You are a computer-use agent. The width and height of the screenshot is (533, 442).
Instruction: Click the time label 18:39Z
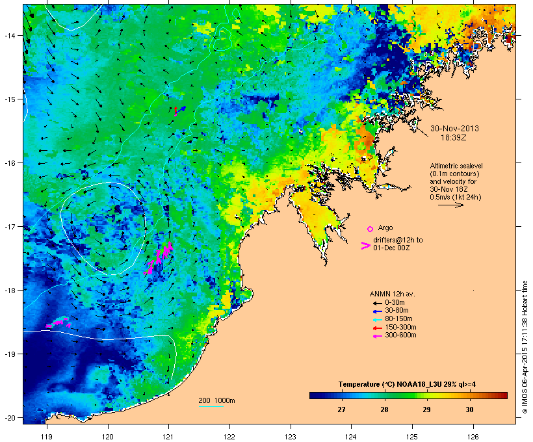pos(454,138)
